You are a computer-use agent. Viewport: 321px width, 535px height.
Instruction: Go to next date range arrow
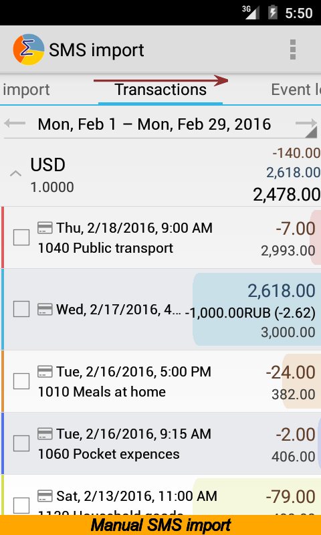coord(306,123)
